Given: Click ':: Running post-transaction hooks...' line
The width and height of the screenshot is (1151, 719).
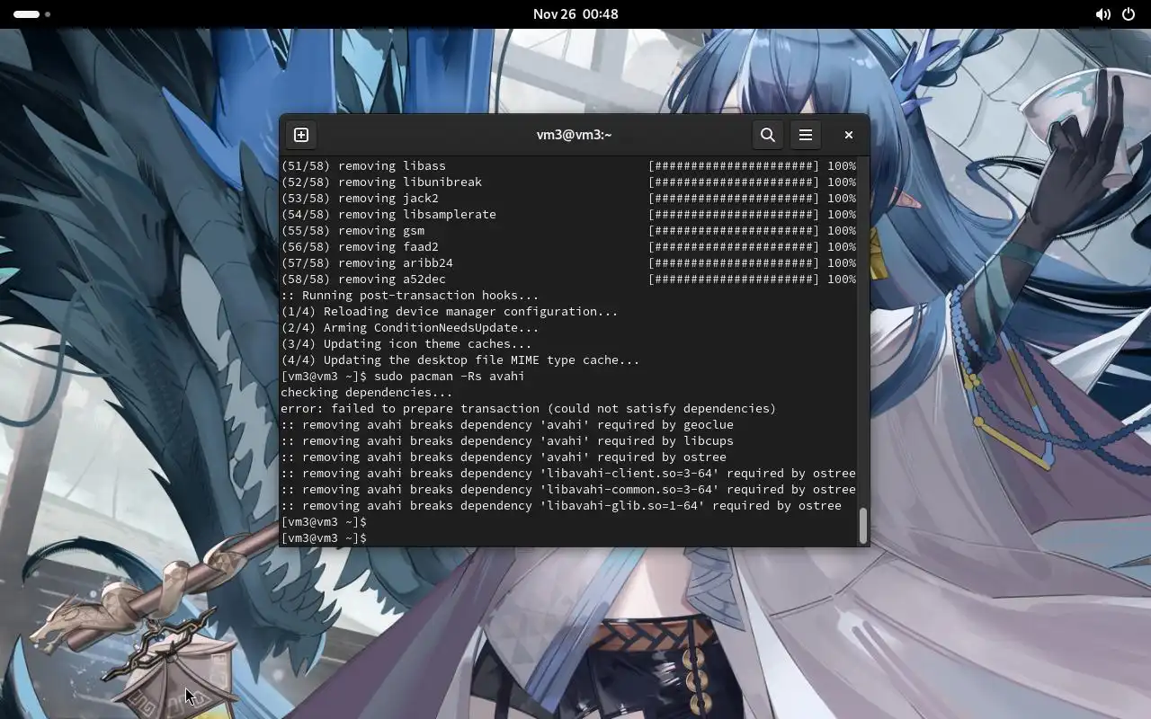Looking at the screenshot, I should point(410,295).
